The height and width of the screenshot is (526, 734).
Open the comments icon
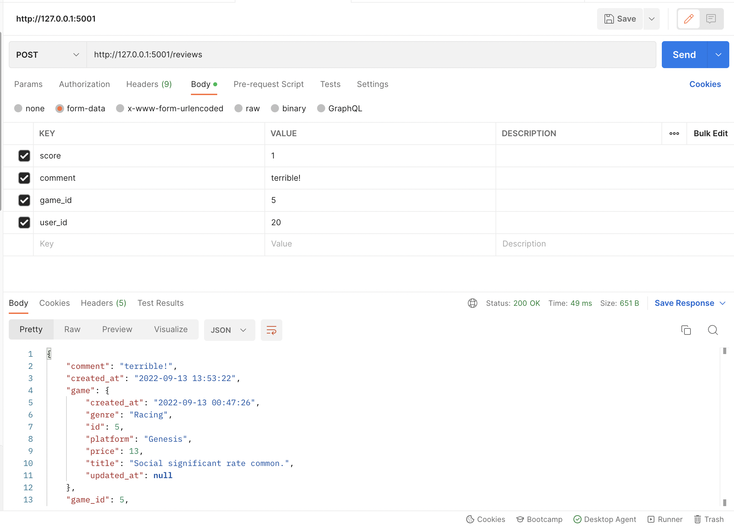pyautogui.click(x=711, y=19)
